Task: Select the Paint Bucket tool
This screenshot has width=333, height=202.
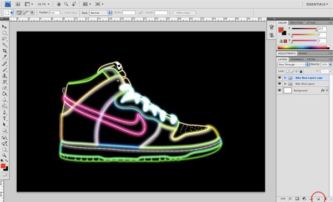Action: pos(4,94)
